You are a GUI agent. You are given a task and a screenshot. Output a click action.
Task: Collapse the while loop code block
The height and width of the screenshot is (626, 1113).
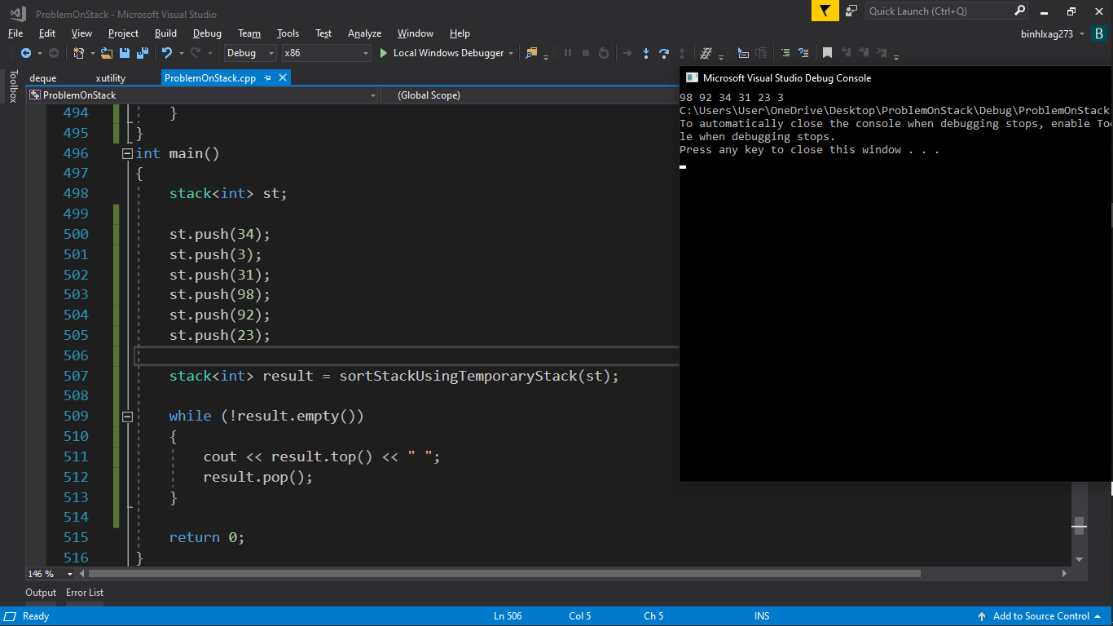(x=127, y=417)
